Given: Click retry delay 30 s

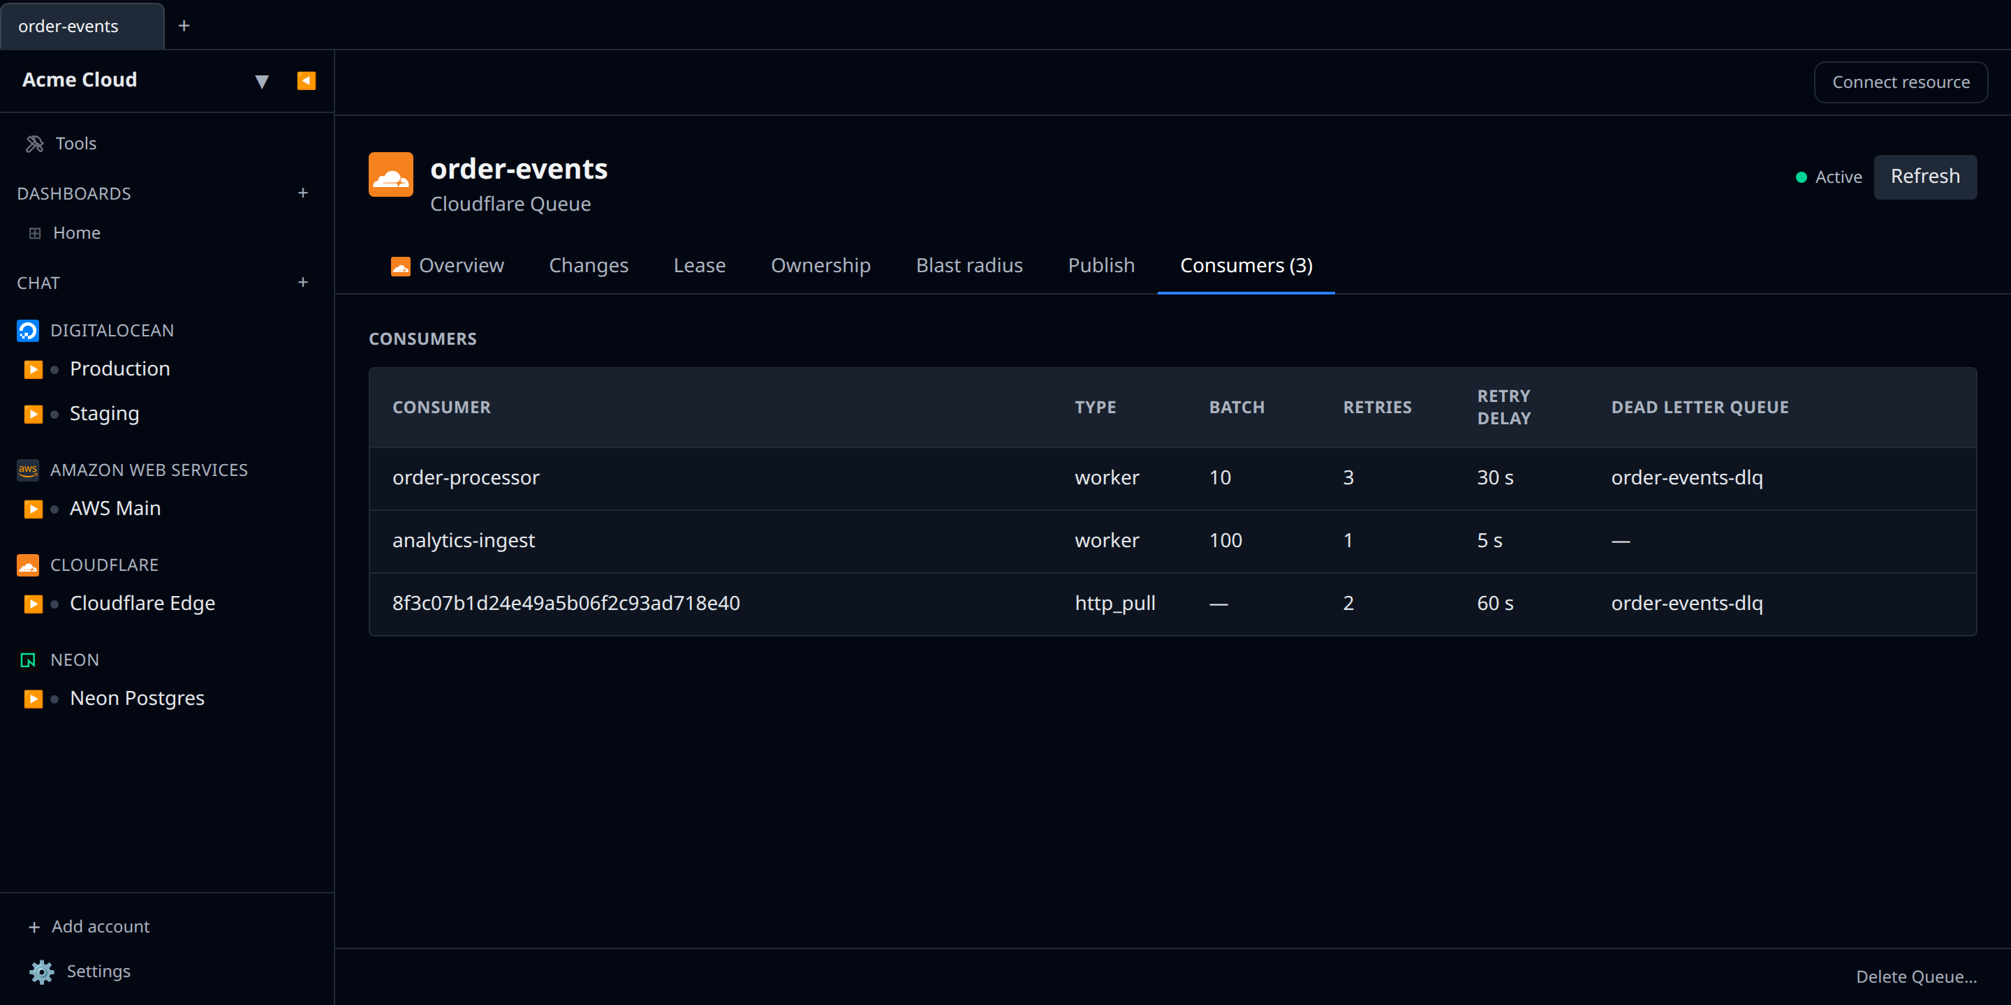Looking at the screenshot, I should [1495, 477].
